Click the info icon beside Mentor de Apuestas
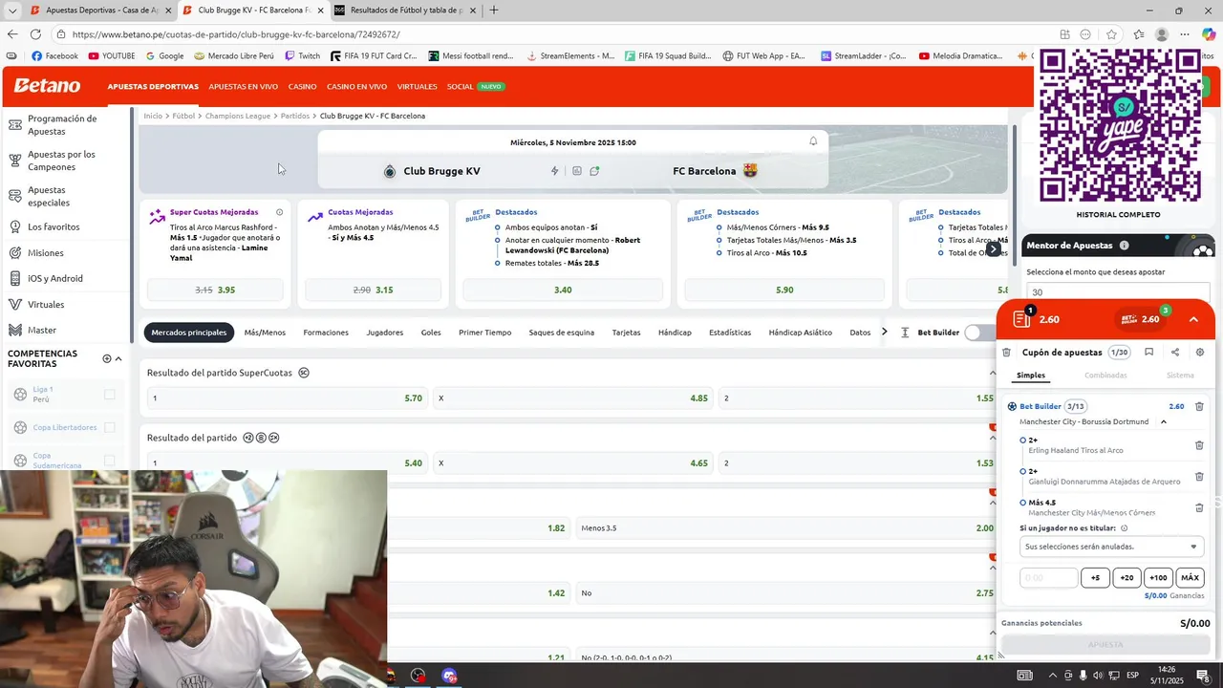1223x688 pixels. [1124, 246]
